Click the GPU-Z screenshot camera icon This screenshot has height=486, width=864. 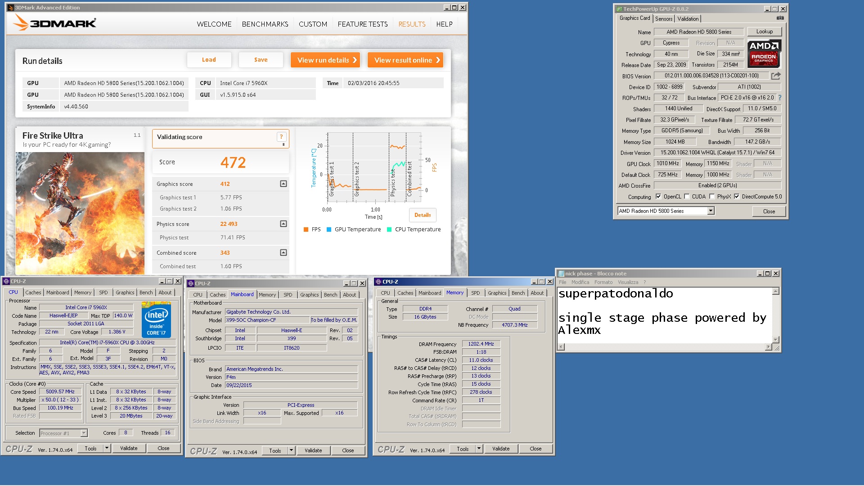[x=780, y=18]
